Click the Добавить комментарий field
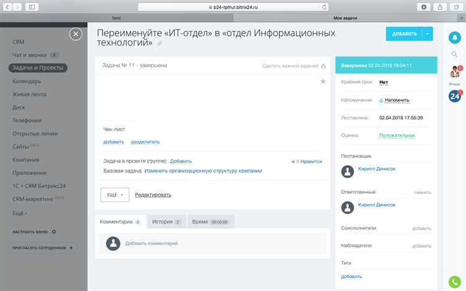 coord(212,243)
